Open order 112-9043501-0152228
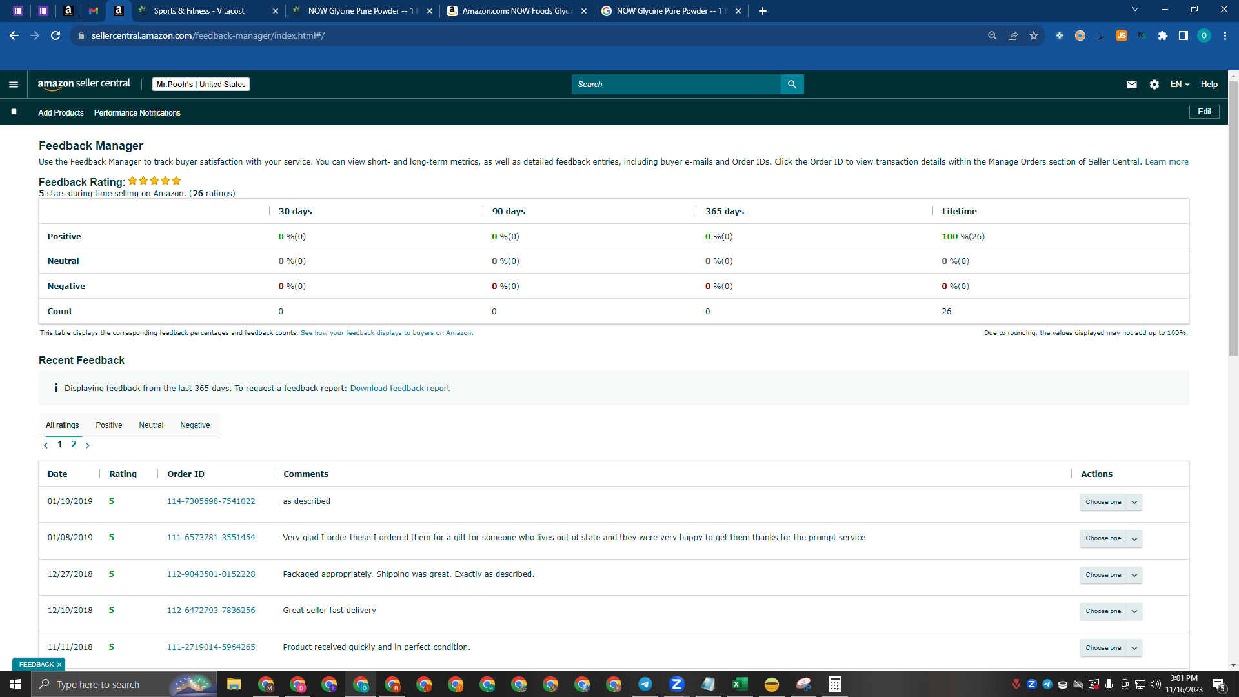 tap(211, 574)
